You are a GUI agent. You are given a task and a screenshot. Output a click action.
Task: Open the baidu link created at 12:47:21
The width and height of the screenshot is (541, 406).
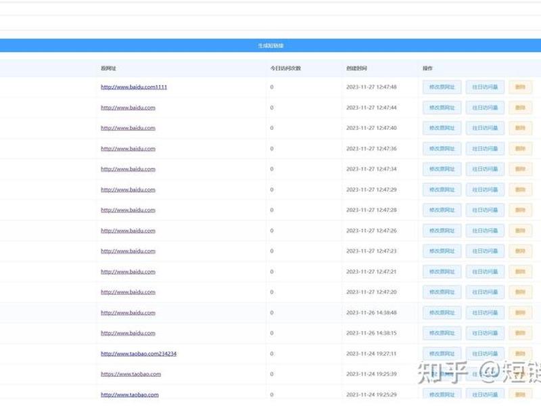click(128, 272)
